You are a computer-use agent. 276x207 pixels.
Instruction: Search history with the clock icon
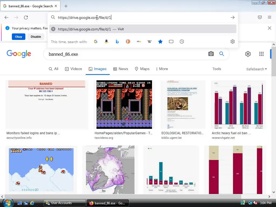coord(182,42)
